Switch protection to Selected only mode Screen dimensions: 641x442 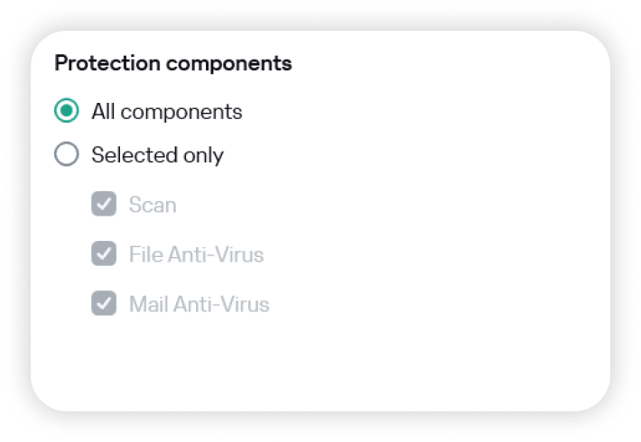(x=67, y=155)
